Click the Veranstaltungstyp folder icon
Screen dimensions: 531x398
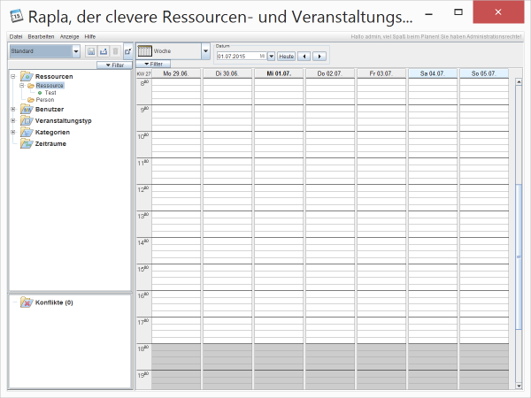click(27, 121)
